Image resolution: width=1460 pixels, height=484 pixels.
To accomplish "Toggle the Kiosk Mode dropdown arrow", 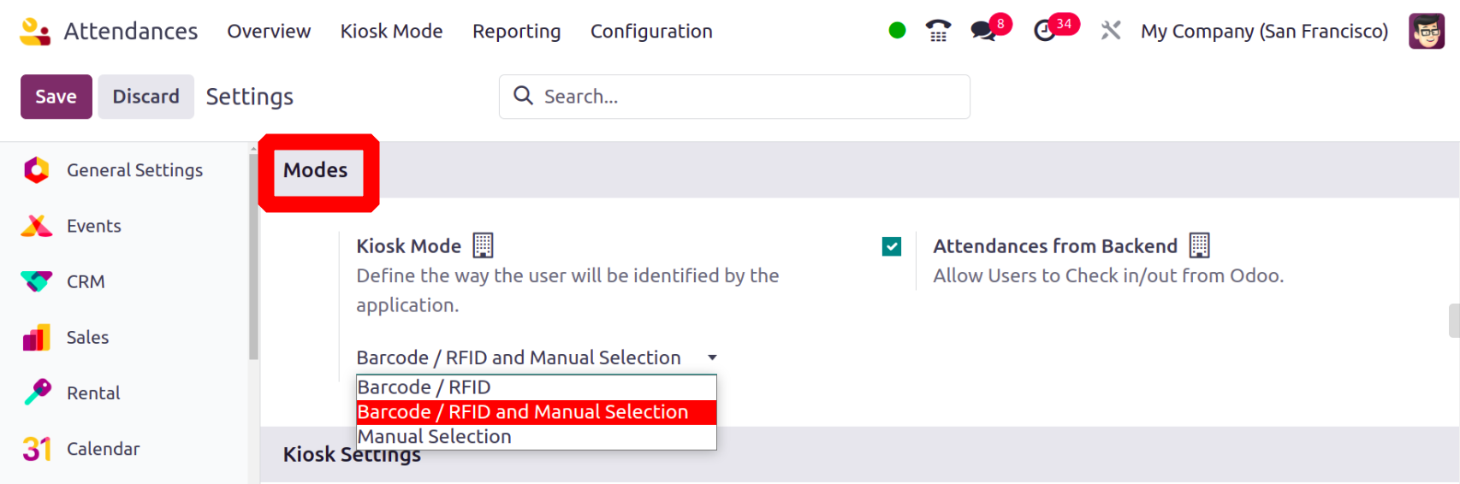I will [712, 357].
